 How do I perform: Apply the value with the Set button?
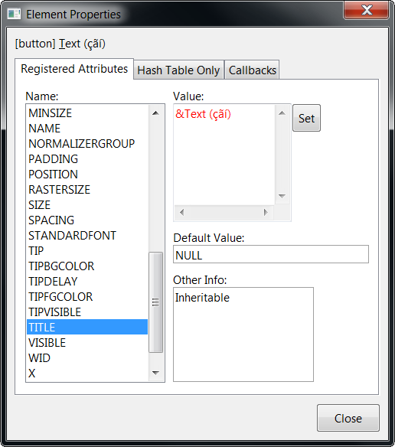[x=307, y=119]
